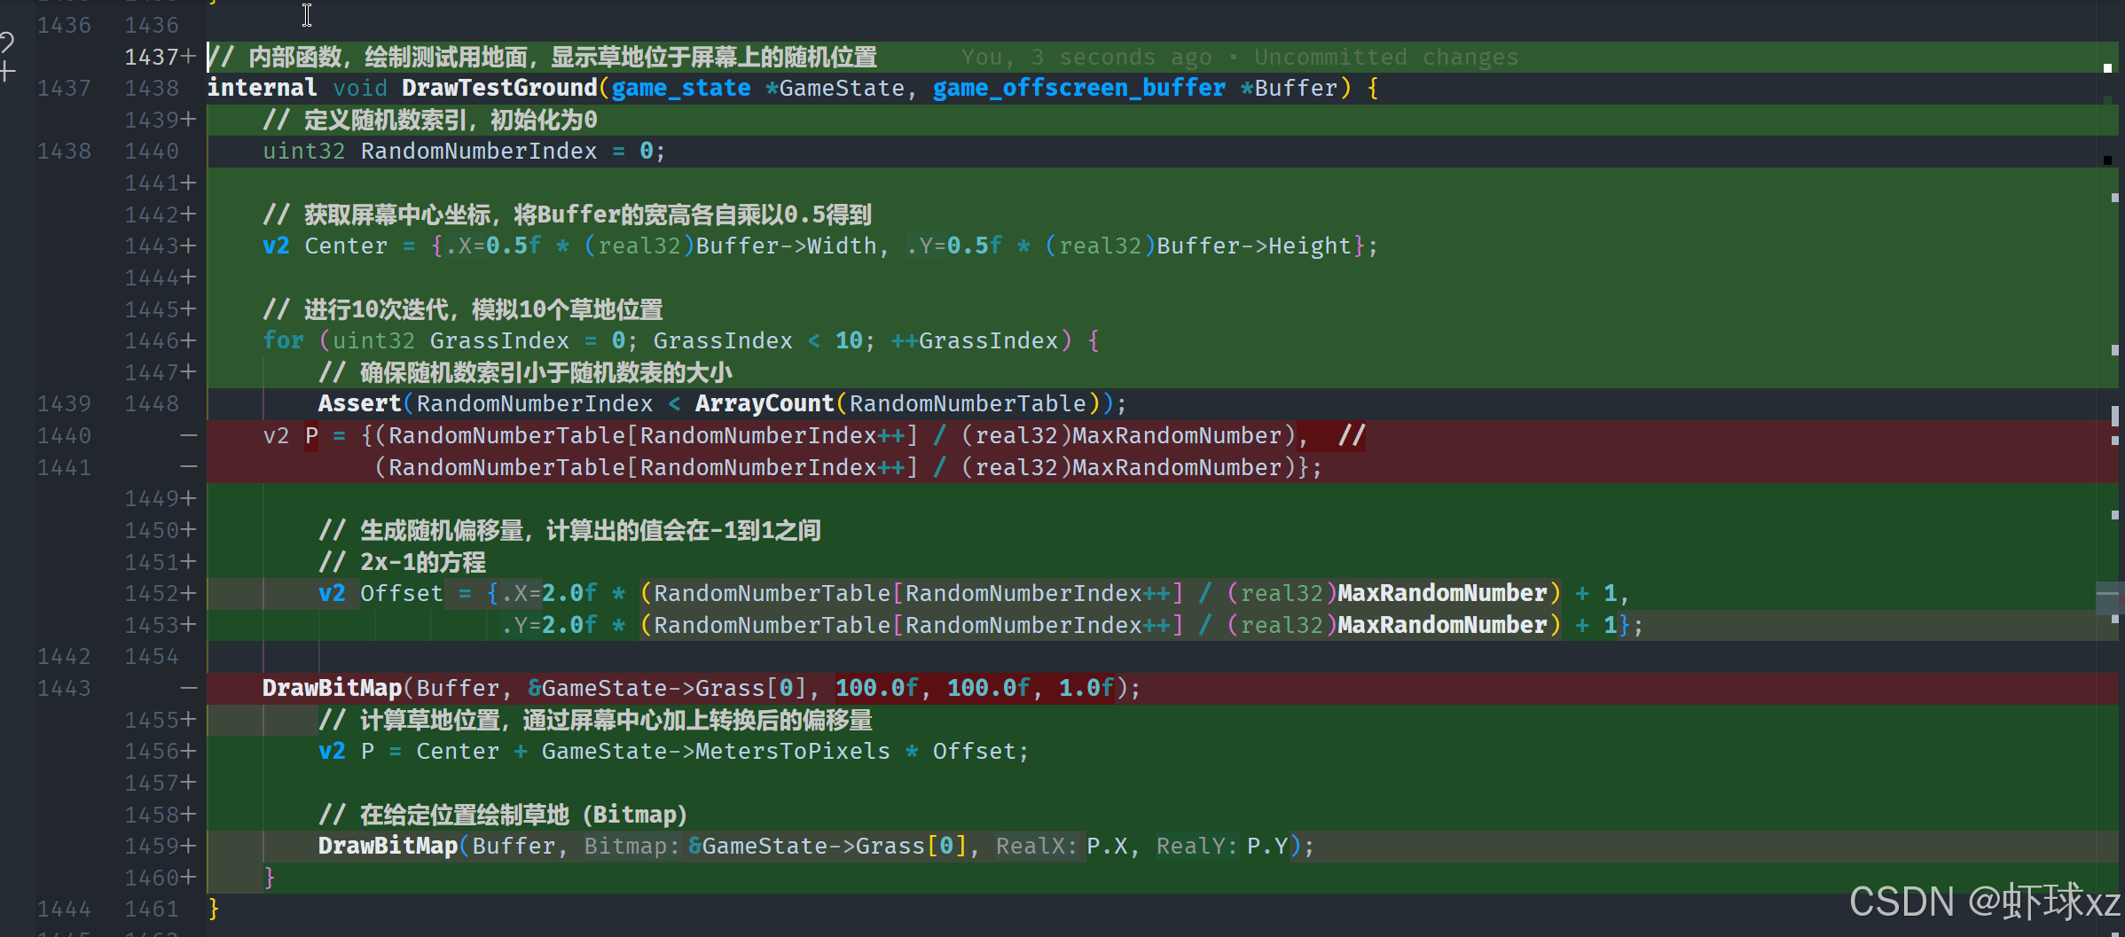Click the 'RealY:' inlay parameter hint
Image resolution: width=2125 pixels, height=937 pixels.
(1196, 847)
